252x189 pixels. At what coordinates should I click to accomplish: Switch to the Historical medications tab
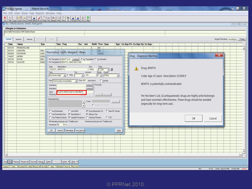(29, 39)
